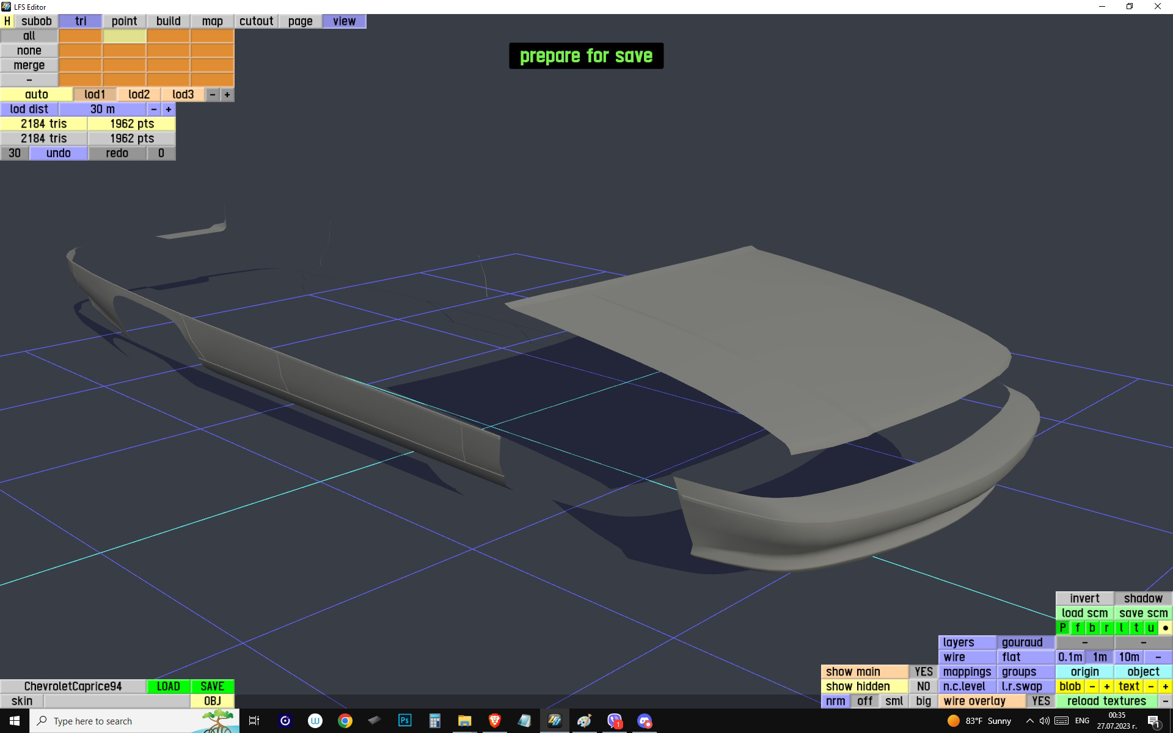Click the lod dist plus button

[x=169, y=109]
